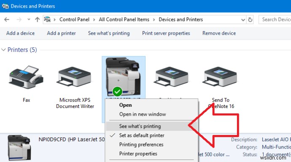Click the Multi-Function category value
This screenshot has height=162, width=291.
click(x=276, y=147)
